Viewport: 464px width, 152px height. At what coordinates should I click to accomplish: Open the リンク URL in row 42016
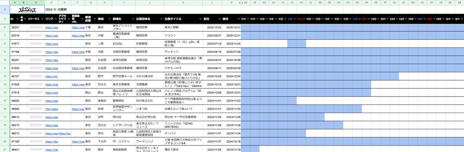[51, 35]
